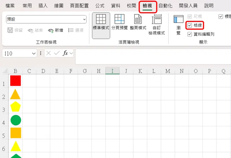Open the sheet view dropdown showing 預設
The height and width of the screenshot is (158, 231).
click(x=46, y=19)
